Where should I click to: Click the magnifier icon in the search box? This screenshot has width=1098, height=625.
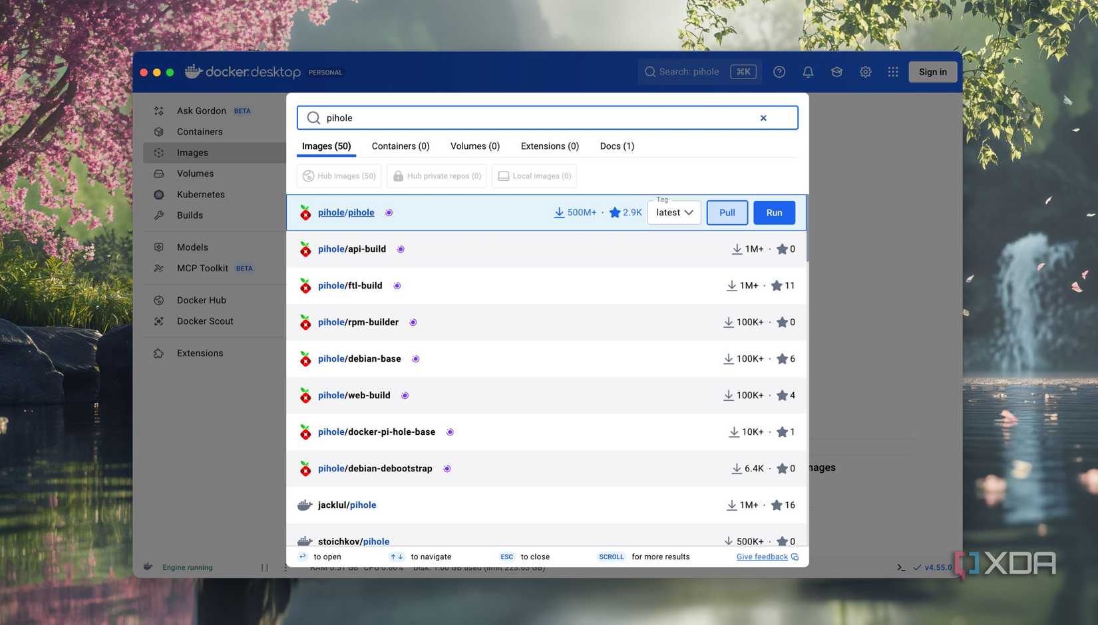pyautogui.click(x=313, y=118)
